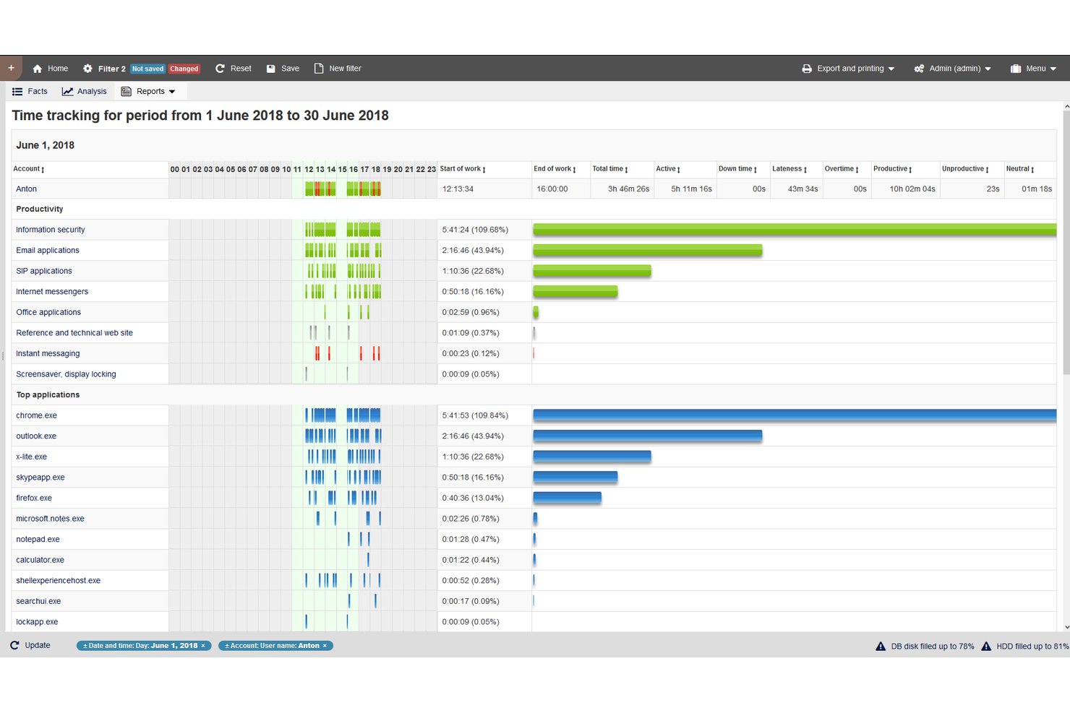This screenshot has height=713, width=1070.
Task: Remove the Account User name Anton chip
Action: point(325,646)
